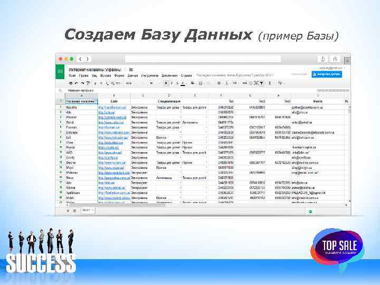The width and height of the screenshot is (380, 285).
Task: Click the Safari address bar
Action: pyautogui.click(x=203, y=59)
